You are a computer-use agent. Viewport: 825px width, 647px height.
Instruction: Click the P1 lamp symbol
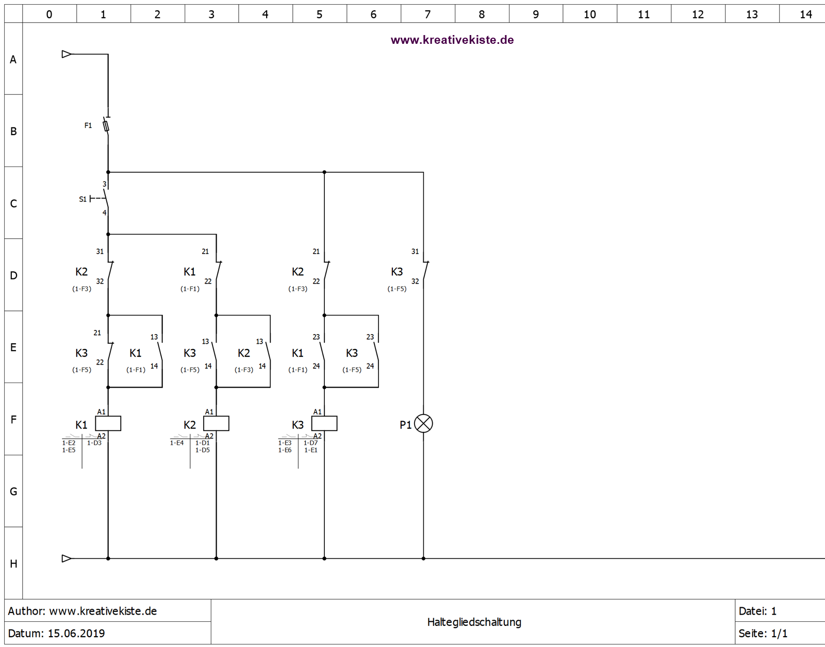(423, 424)
